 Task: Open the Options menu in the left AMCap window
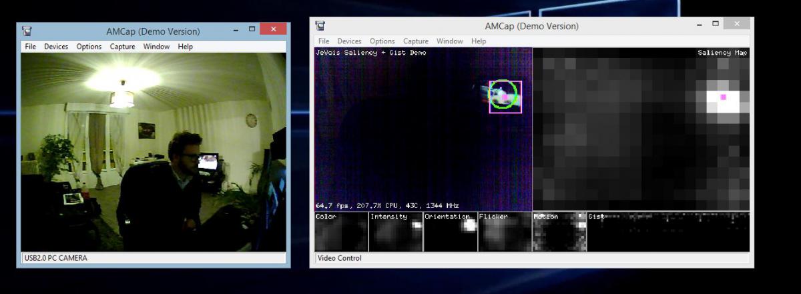tap(89, 47)
